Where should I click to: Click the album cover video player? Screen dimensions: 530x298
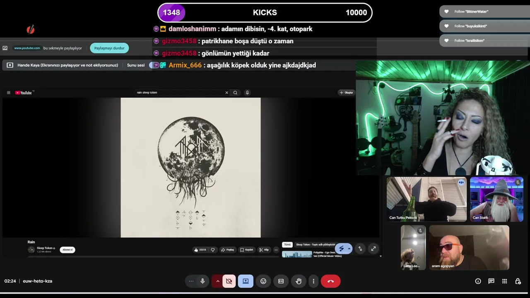[190, 168]
